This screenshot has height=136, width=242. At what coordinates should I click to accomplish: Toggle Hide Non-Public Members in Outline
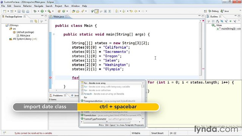click(x=230, y=21)
